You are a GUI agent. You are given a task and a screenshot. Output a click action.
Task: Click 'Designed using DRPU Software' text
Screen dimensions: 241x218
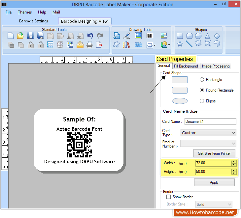pos(80,162)
